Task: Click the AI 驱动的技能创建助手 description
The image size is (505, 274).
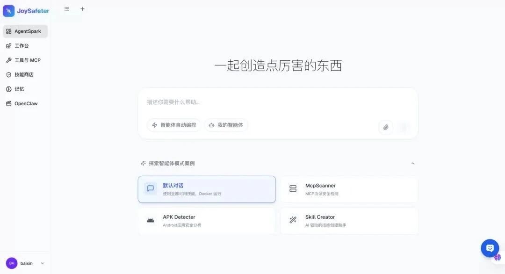Action: pyautogui.click(x=325, y=225)
